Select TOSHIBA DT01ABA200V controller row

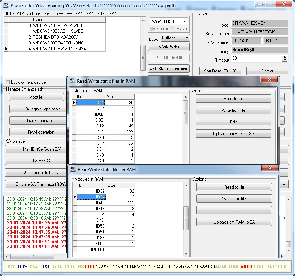point(54,37)
